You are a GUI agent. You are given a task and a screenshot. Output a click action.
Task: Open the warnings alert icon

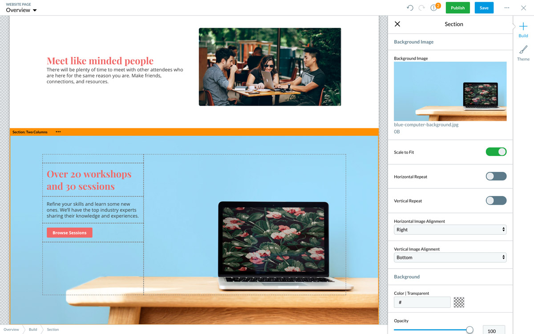pyautogui.click(x=434, y=8)
